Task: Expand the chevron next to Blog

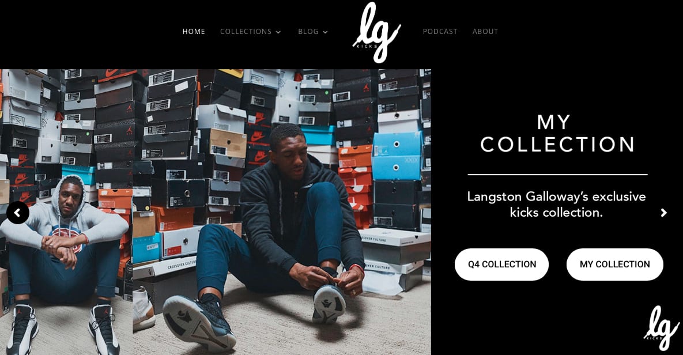Action: point(325,32)
